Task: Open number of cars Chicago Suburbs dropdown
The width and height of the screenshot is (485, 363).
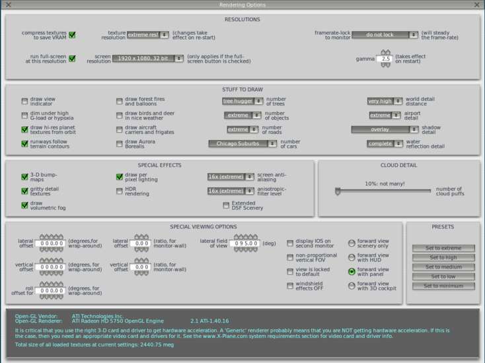Action: [x=243, y=143]
